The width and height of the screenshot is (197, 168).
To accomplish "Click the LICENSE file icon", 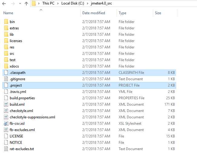I will click(x=6, y=136).
